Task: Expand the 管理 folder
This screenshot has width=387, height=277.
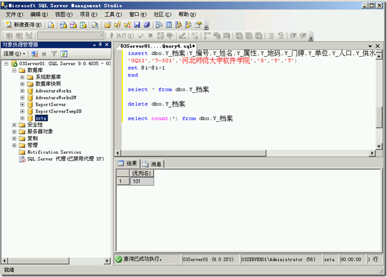Action: point(14,145)
